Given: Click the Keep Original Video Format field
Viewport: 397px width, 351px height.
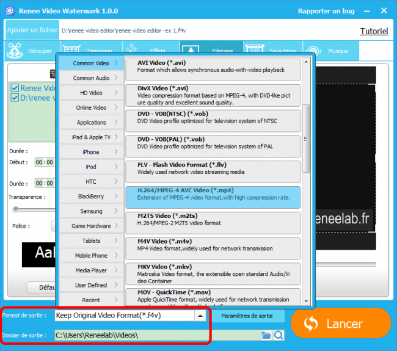Looking at the screenshot, I should [125, 316].
